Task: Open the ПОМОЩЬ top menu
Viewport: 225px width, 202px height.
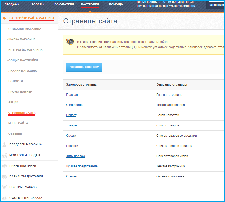Action: pos(116,4)
